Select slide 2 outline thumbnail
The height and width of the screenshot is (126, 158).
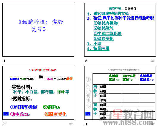(120, 30)
